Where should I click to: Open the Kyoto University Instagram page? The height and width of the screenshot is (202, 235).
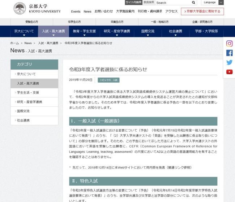229,44
